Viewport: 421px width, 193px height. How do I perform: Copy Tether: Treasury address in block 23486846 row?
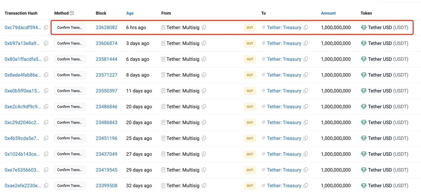(306, 107)
